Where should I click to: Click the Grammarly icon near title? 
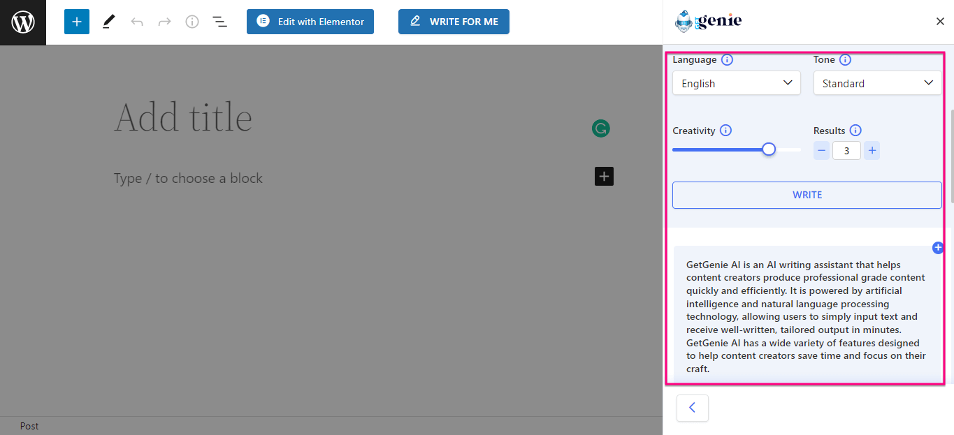coord(601,128)
